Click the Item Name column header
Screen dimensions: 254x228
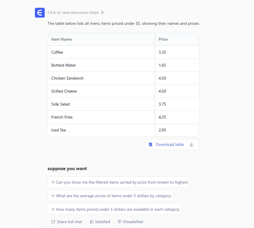(62, 39)
